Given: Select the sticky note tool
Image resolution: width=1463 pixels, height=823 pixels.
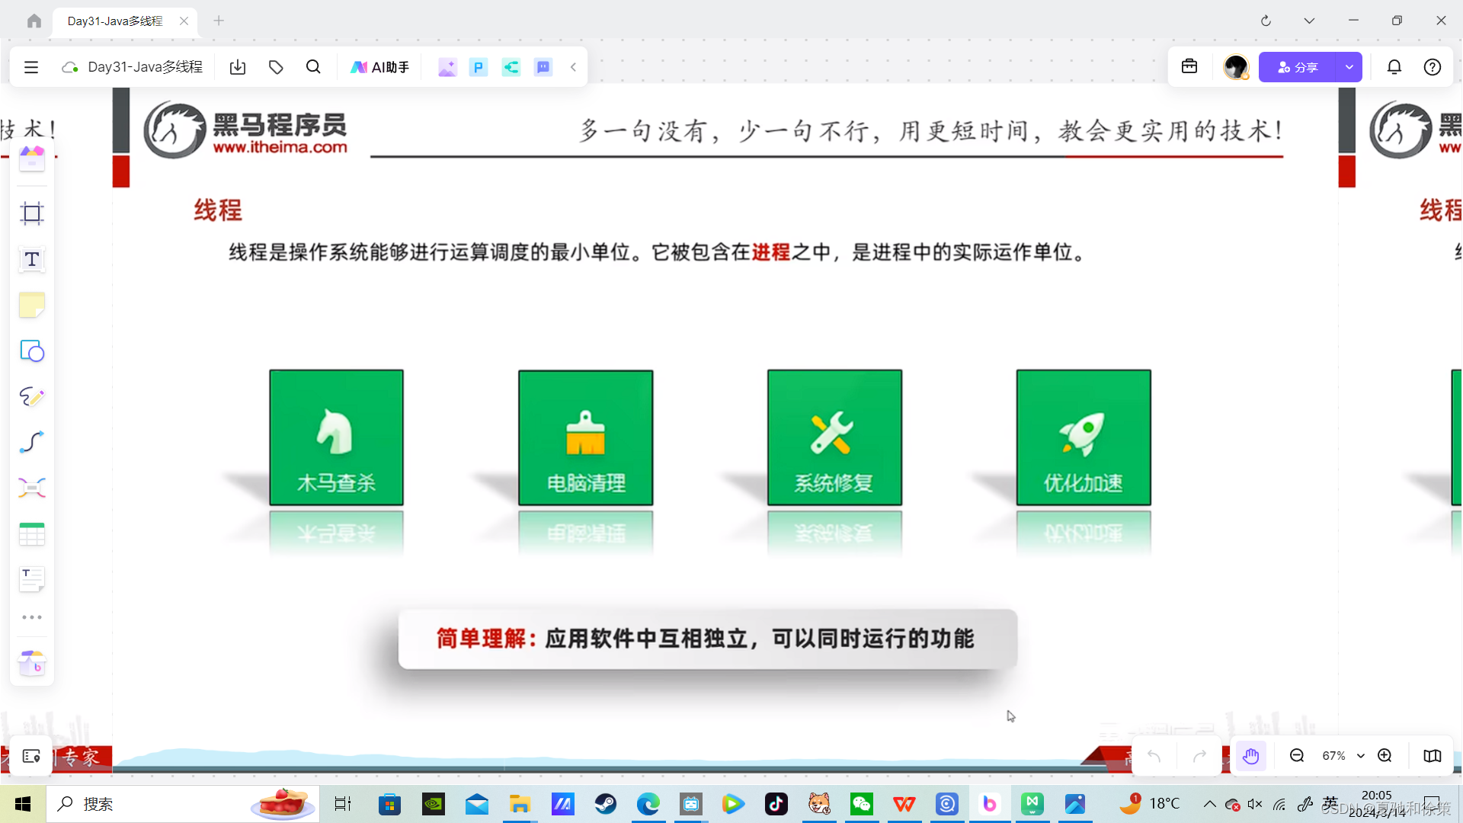Looking at the screenshot, I should point(32,306).
